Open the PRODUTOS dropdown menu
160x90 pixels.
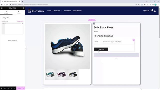[x=58, y=11]
